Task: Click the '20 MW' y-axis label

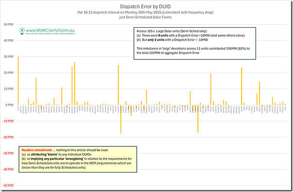Action: pos(9,73)
